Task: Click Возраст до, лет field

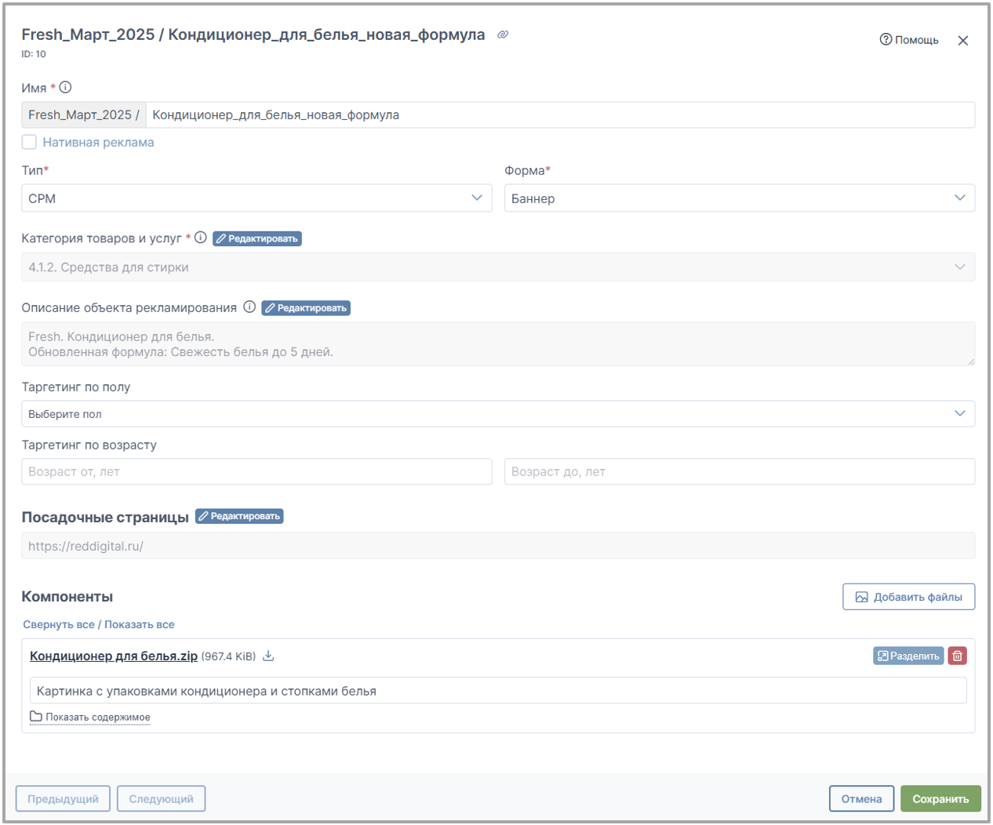Action: (739, 471)
